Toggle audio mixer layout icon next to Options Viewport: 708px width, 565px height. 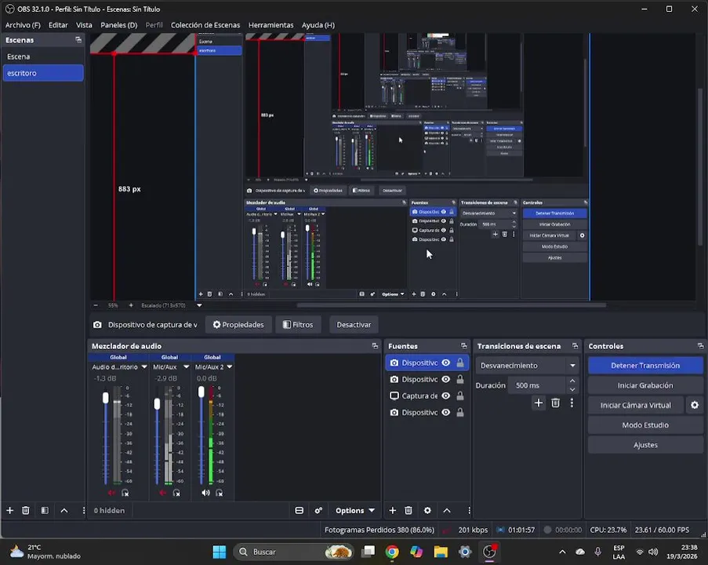point(299,510)
